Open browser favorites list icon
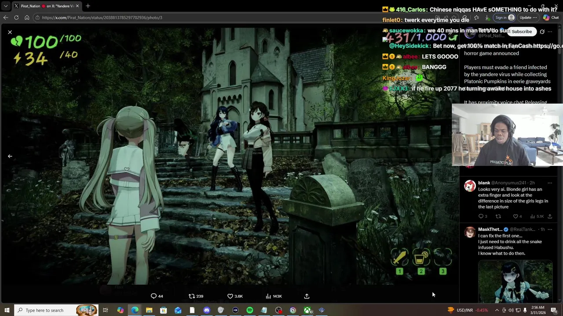563x316 pixels. pyautogui.click(x=476, y=18)
